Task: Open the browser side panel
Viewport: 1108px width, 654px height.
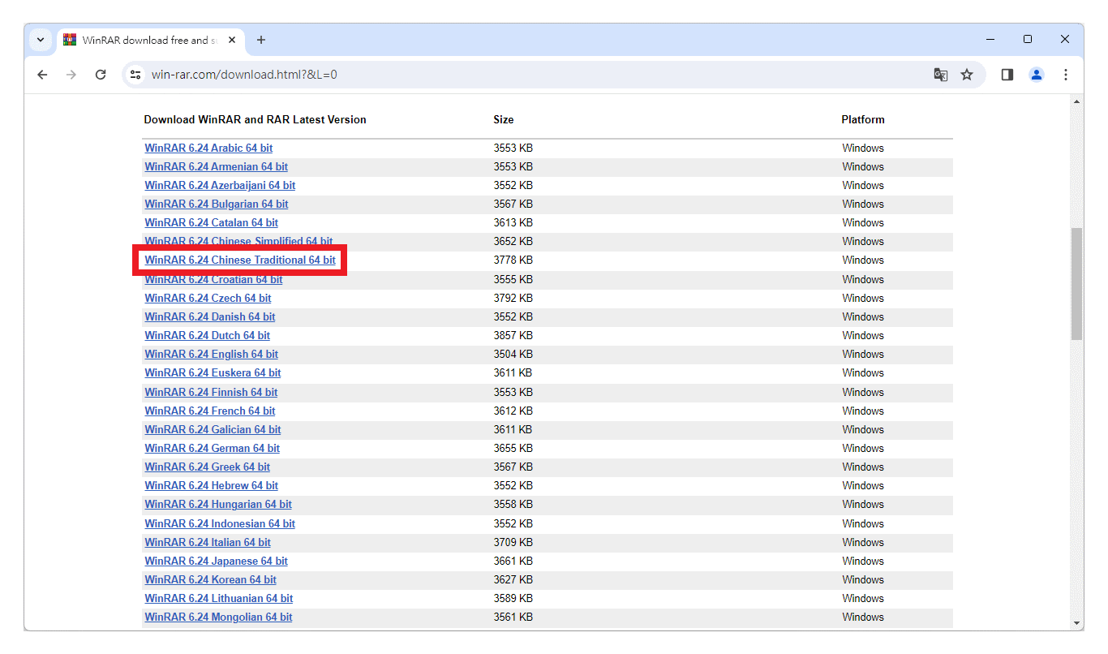Action: 1007,75
